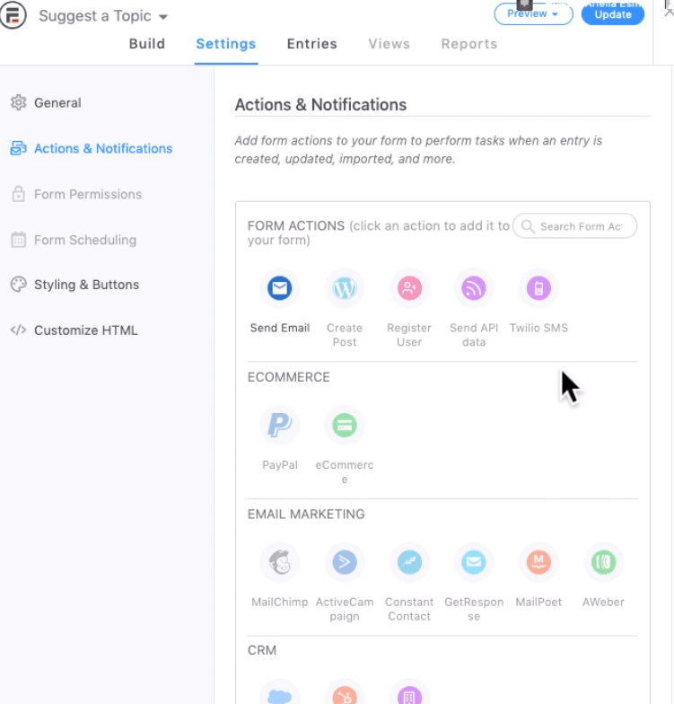Open the Entries tab
Image resolution: width=674 pixels, height=704 pixels.
[312, 44]
